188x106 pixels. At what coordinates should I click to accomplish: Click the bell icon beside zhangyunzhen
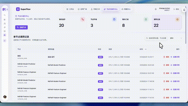(156, 9)
